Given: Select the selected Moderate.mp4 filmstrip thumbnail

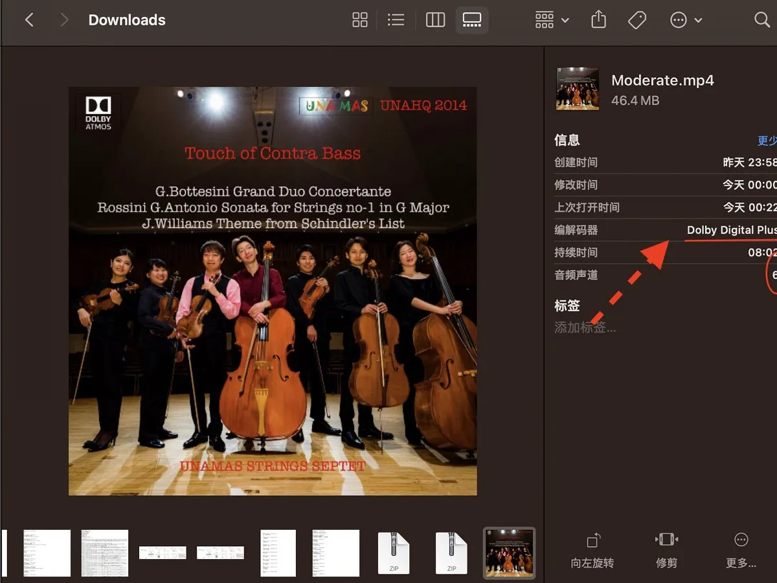Looking at the screenshot, I should pyautogui.click(x=510, y=553).
